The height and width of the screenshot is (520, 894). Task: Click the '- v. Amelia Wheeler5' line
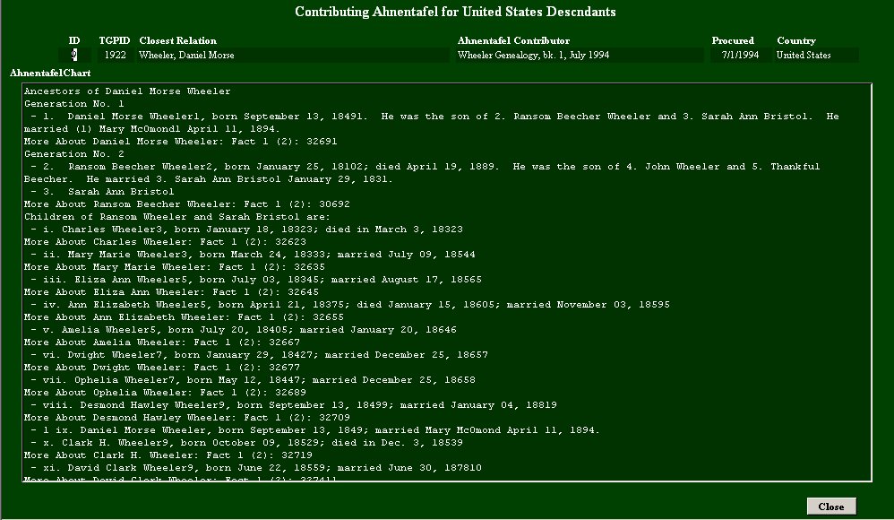click(244, 330)
